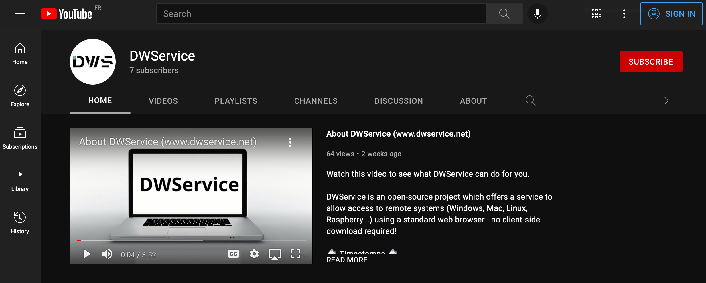The image size is (706, 283).
Task: Open the YouTube apps grid
Action: [597, 14]
